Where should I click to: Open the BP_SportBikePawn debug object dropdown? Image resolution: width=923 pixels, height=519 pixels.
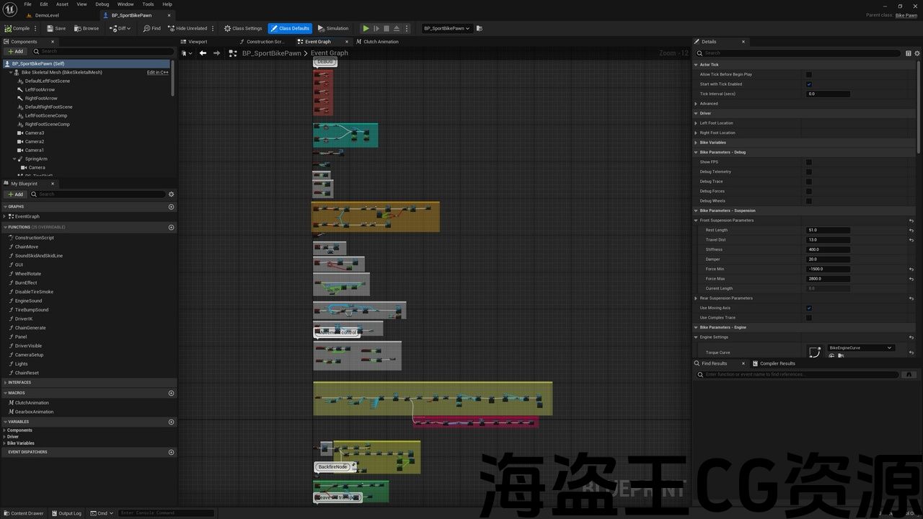click(446, 29)
